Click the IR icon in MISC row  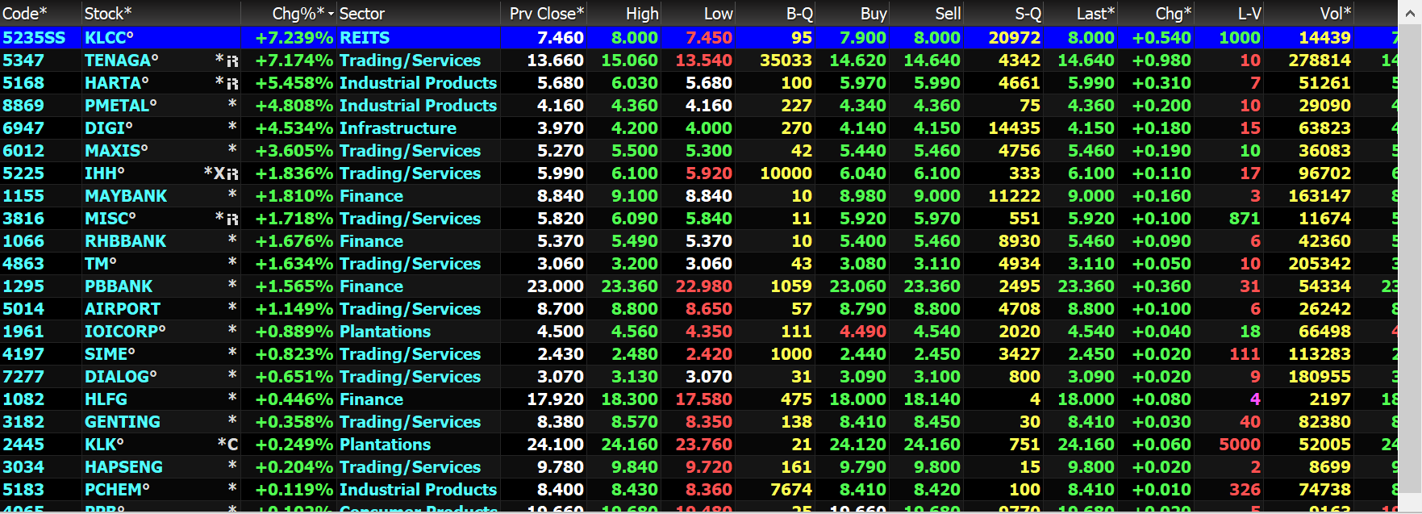(232, 219)
